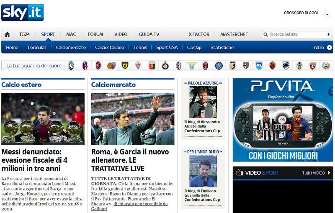Expand the Oroscopo di oggi dropdown arrow

pos(327,15)
